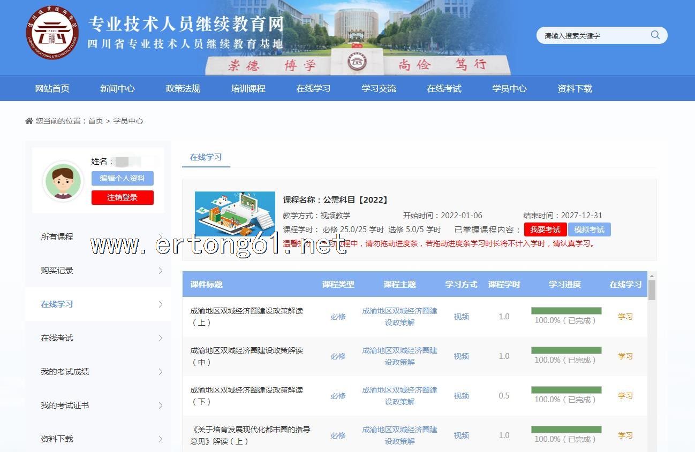Open 新闻中心 in navigation bar

pyautogui.click(x=117, y=89)
